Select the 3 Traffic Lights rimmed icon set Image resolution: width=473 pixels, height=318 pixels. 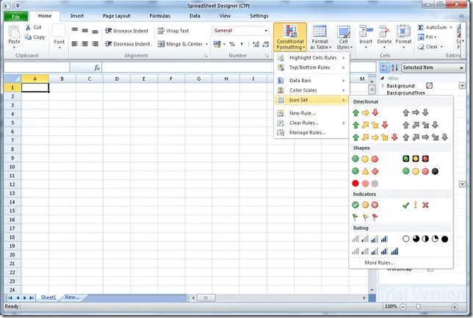pos(415,159)
